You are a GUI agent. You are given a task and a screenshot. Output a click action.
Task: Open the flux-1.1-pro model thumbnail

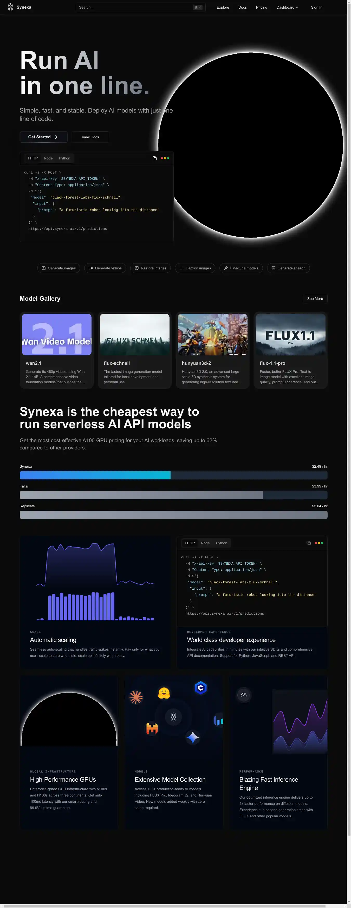tap(290, 335)
